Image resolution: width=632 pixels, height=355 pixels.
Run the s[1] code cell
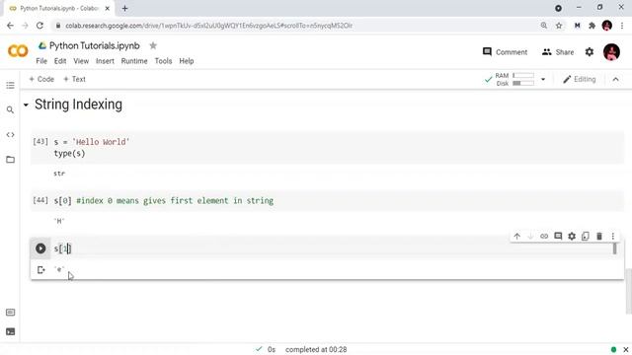tap(40, 248)
